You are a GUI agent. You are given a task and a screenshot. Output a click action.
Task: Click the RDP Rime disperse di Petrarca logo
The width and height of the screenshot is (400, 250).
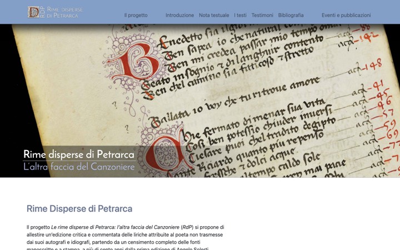pyautogui.click(x=56, y=12)
